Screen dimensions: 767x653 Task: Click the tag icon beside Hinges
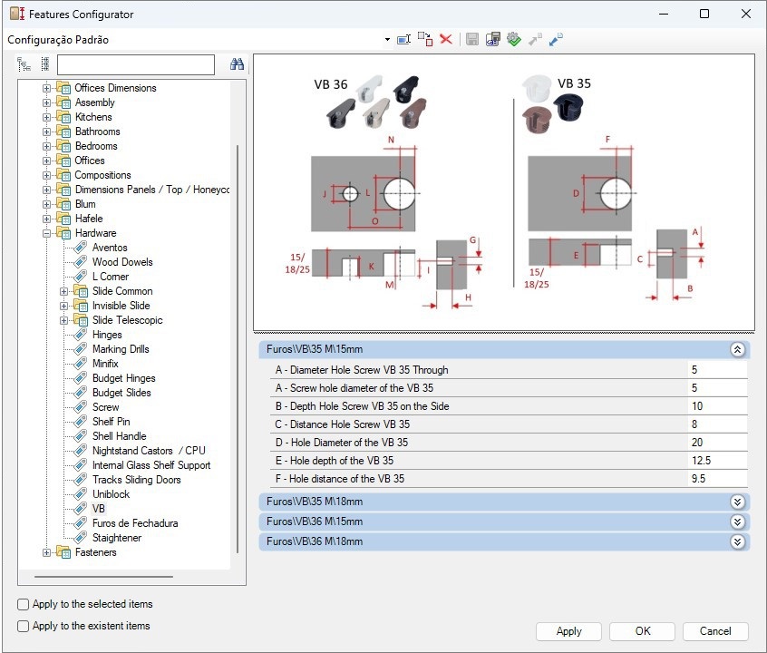point(80,335)
